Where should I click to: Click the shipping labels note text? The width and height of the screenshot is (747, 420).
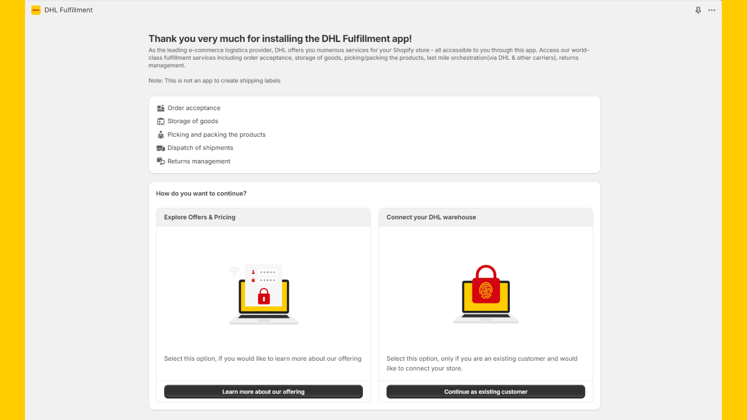click(214, 80)
